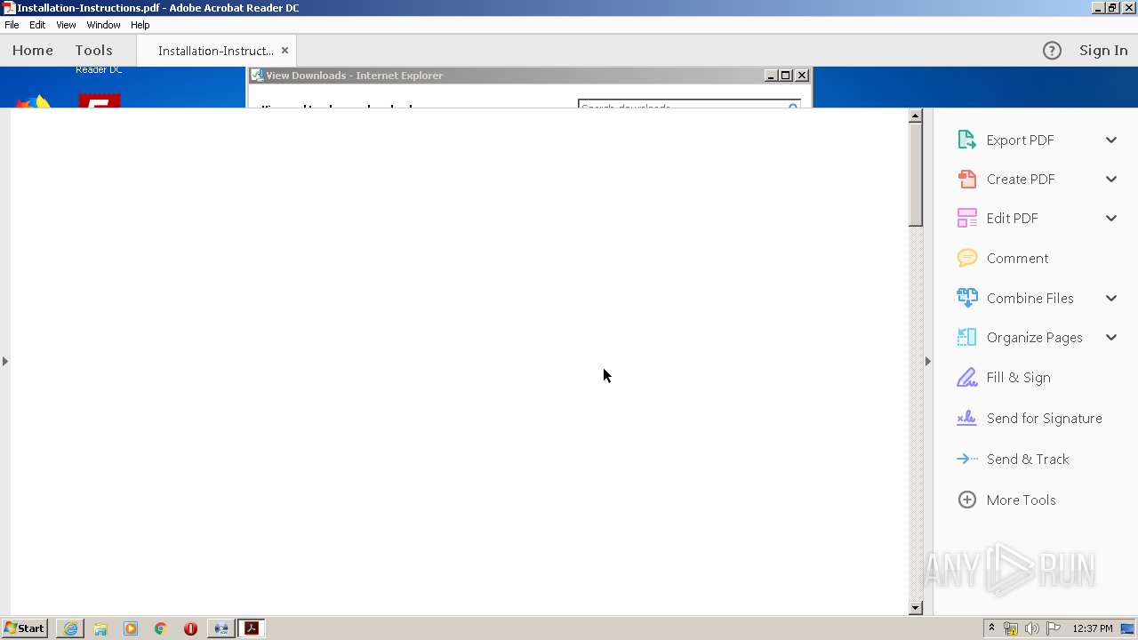This screenshot has height=640, width=1138.
Task: Click the Export PDF label
Action: 1020,140
